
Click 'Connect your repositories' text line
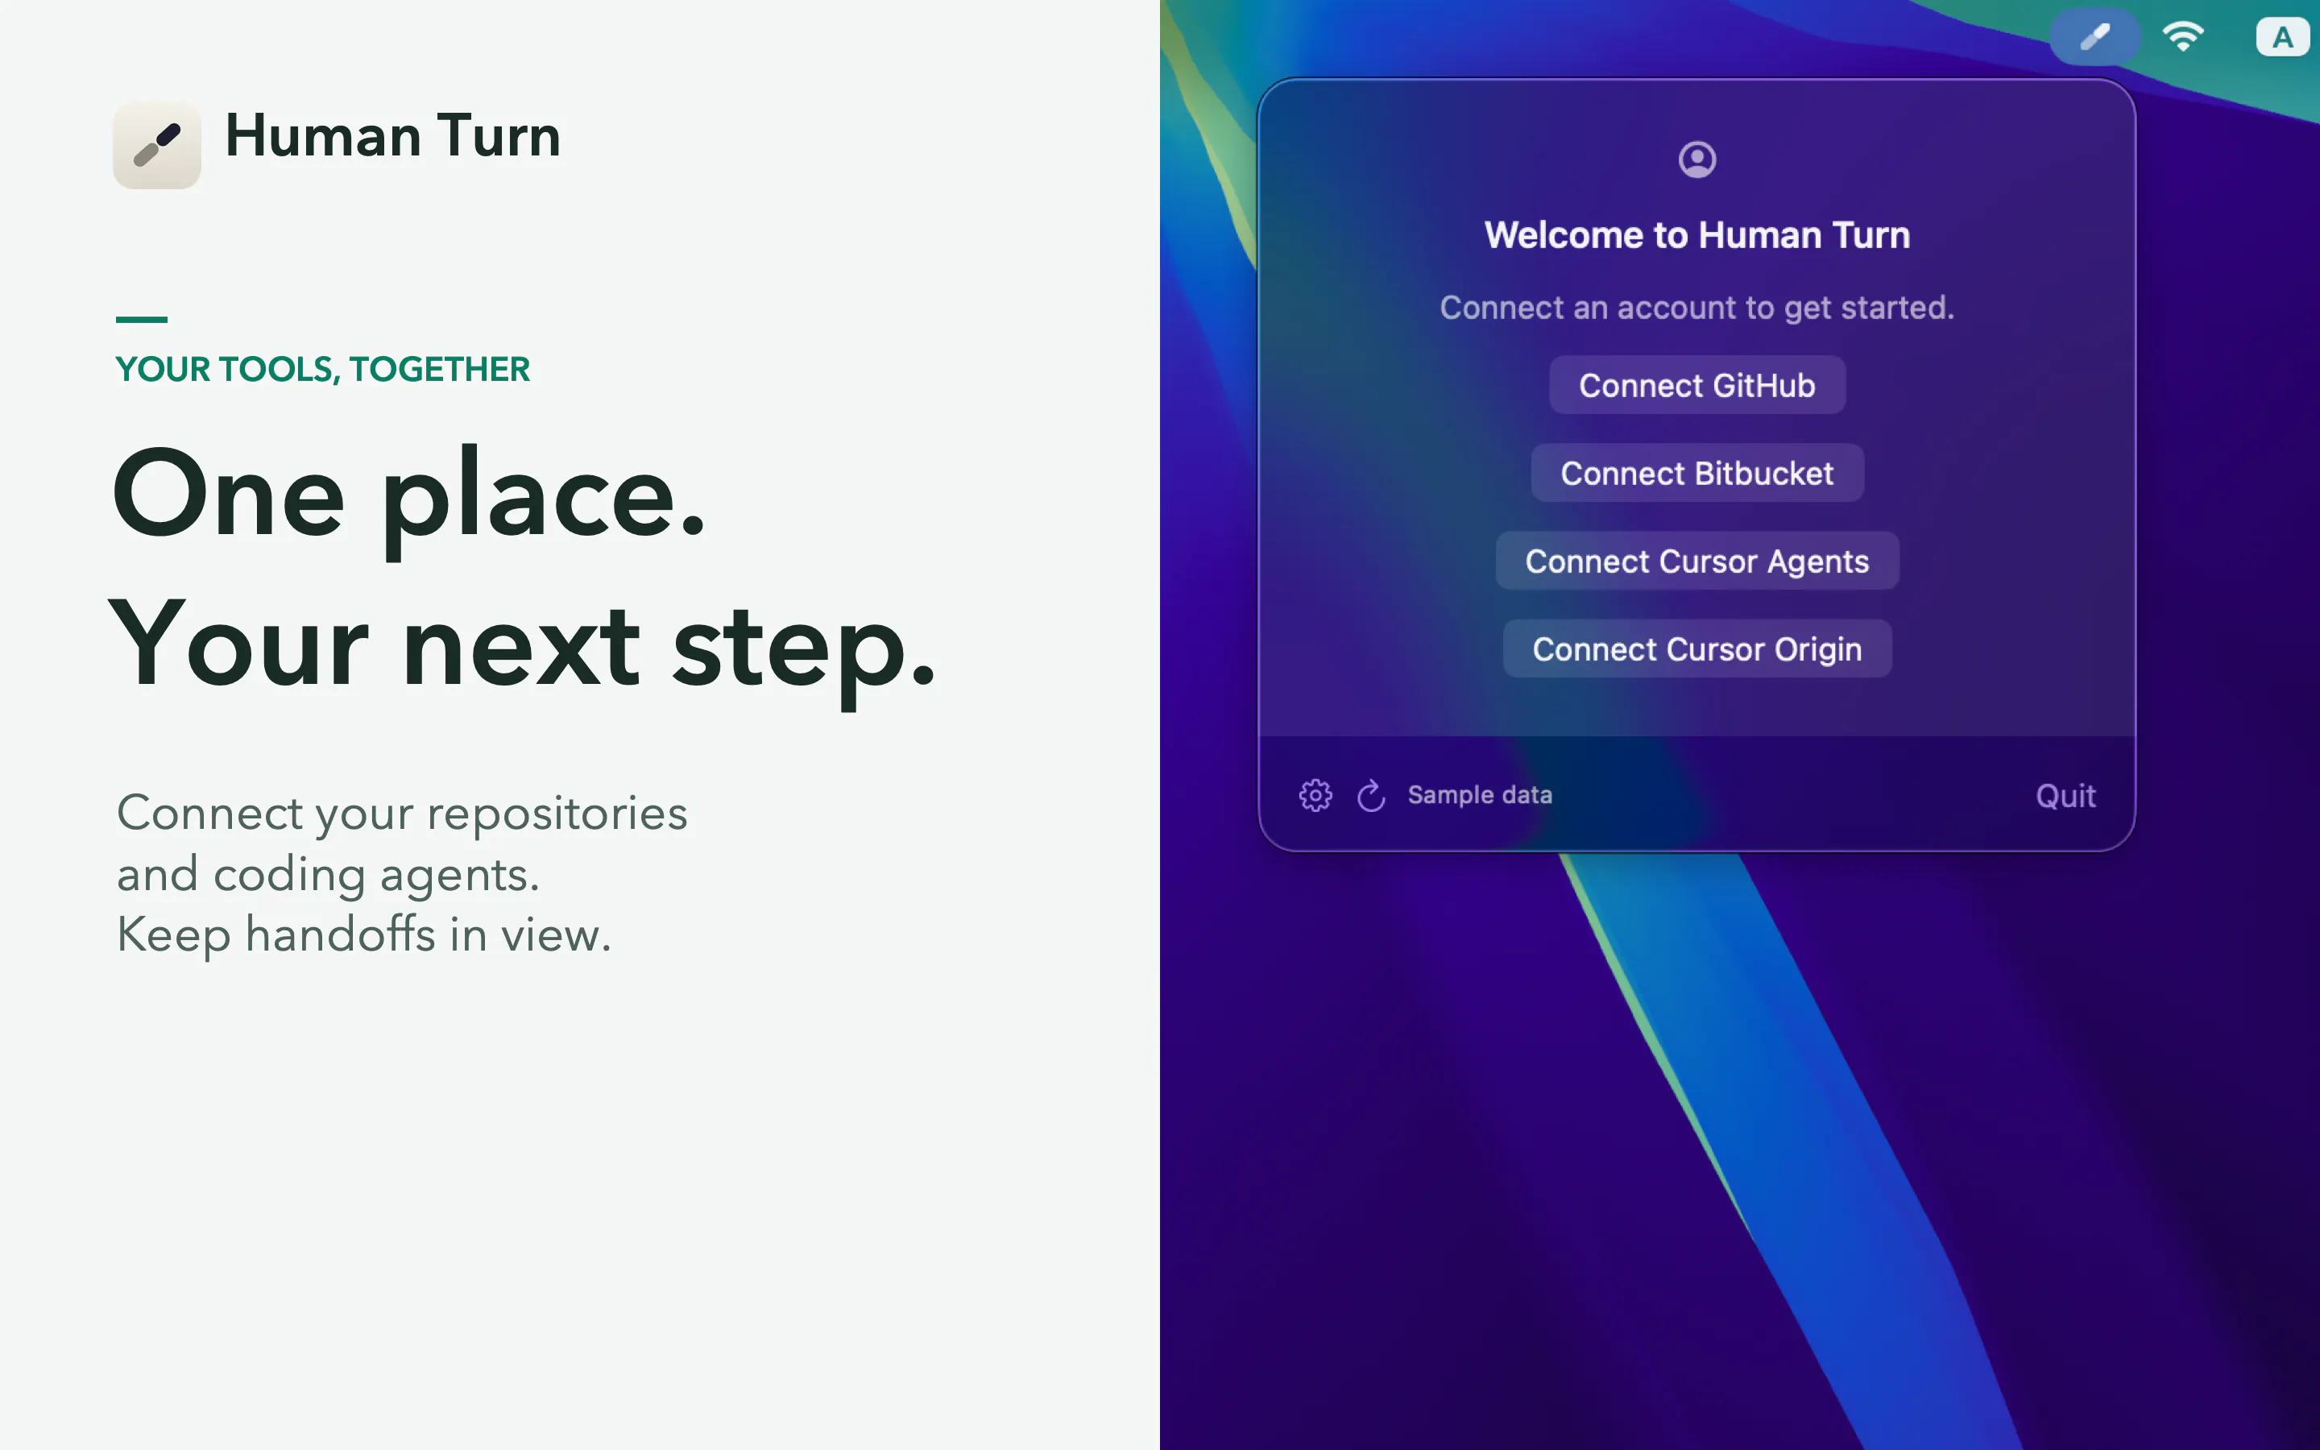(x=402, y=814)
